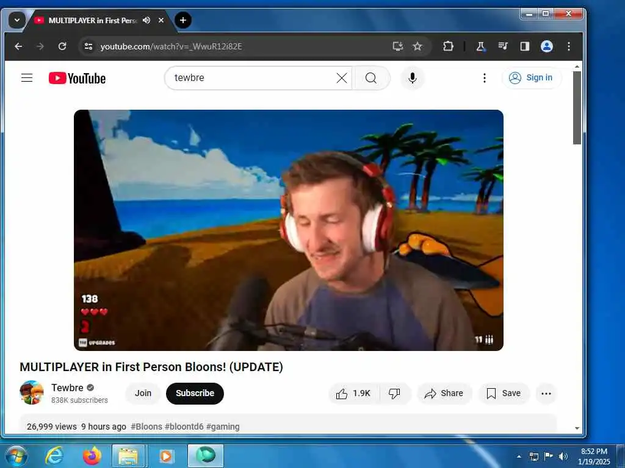Screen dimensions: 625x468
Task: Click the Sign in button
Action: [532, 77]
